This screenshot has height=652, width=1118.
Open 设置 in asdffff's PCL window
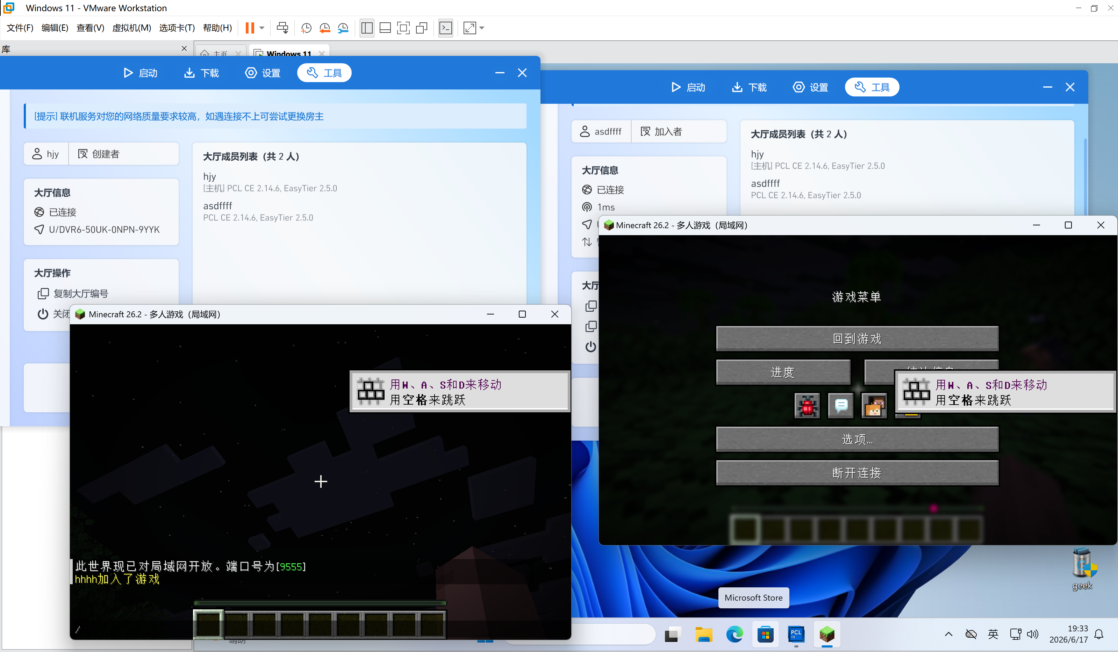(x=811, y=87)
